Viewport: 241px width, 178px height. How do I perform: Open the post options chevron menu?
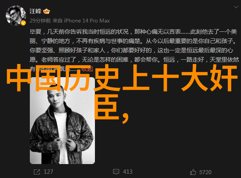(x=236, y=7)
